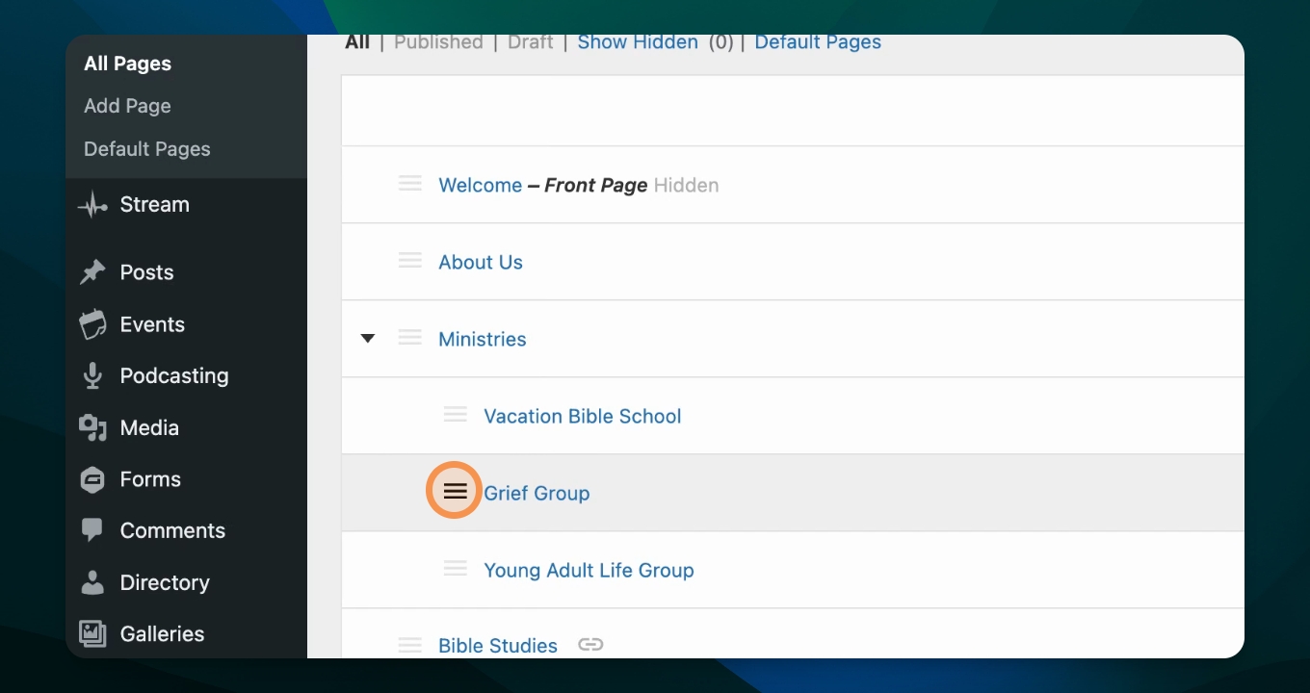
Task: Open the Forms hexagon icon
Action: click(x=92, y=479)
